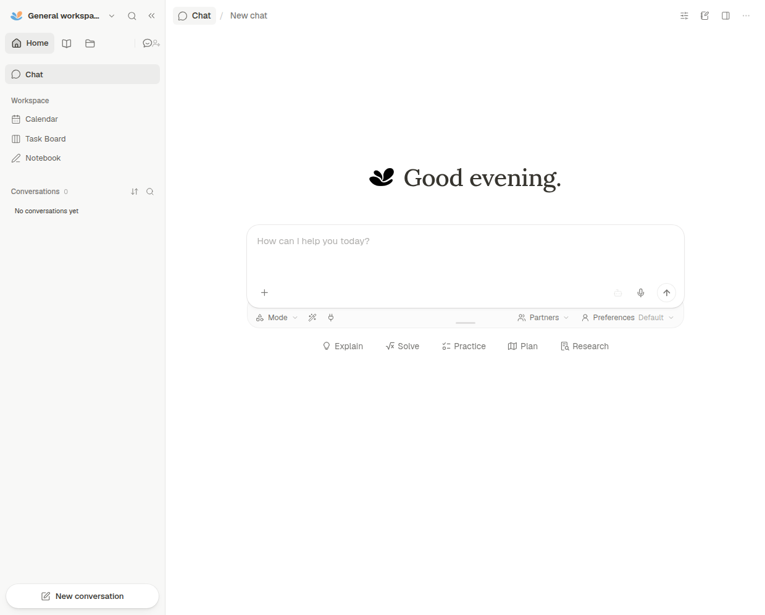Expand the Mode dropdown

[x=277, y=318]
